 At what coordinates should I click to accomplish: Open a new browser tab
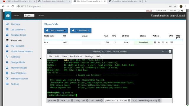(x=146, y=1)
